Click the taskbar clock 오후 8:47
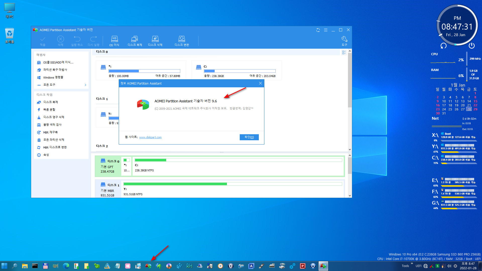 point(468,266)
